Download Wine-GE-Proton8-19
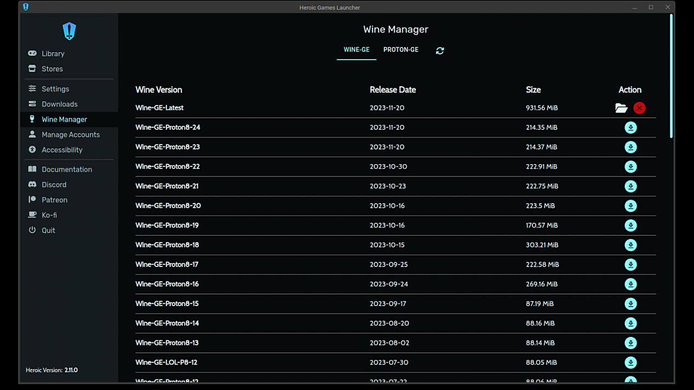The width and height of the screenshot is (694, 390). coord(631,225)
